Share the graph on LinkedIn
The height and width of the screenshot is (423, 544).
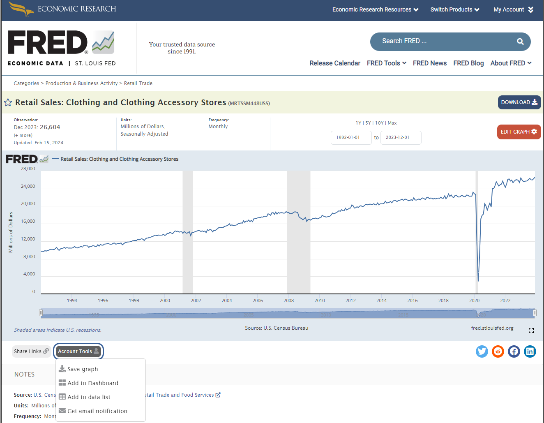[x=530, y=351]
